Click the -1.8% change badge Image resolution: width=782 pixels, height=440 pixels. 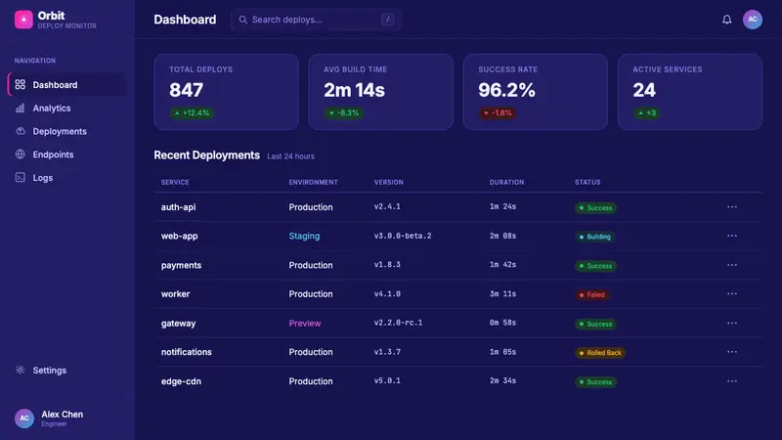[x=498, y=113]
